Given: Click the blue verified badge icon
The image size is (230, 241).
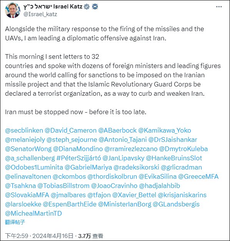Looking at the screenshot, I should 87,7.
